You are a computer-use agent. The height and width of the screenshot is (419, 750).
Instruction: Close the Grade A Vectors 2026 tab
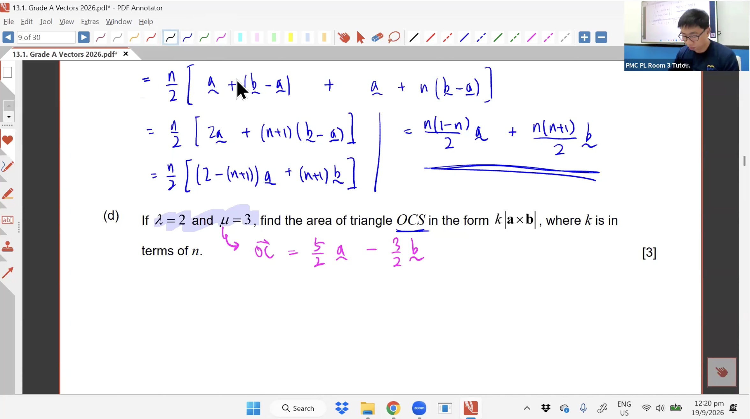pos(126,54)
